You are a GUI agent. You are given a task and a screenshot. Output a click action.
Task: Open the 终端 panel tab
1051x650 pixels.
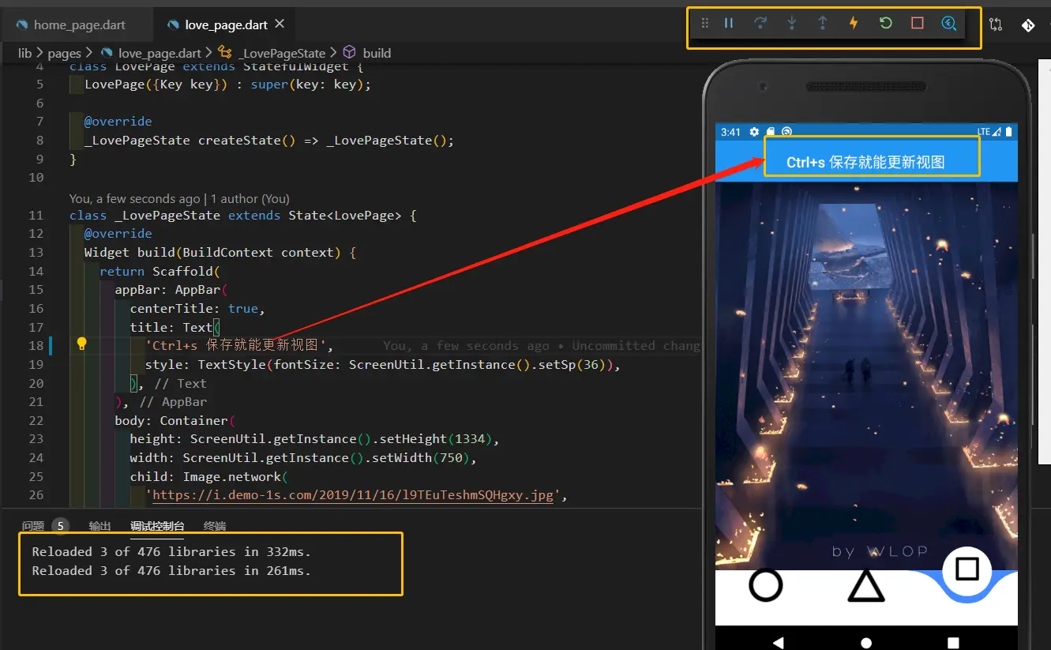(215, 526)
